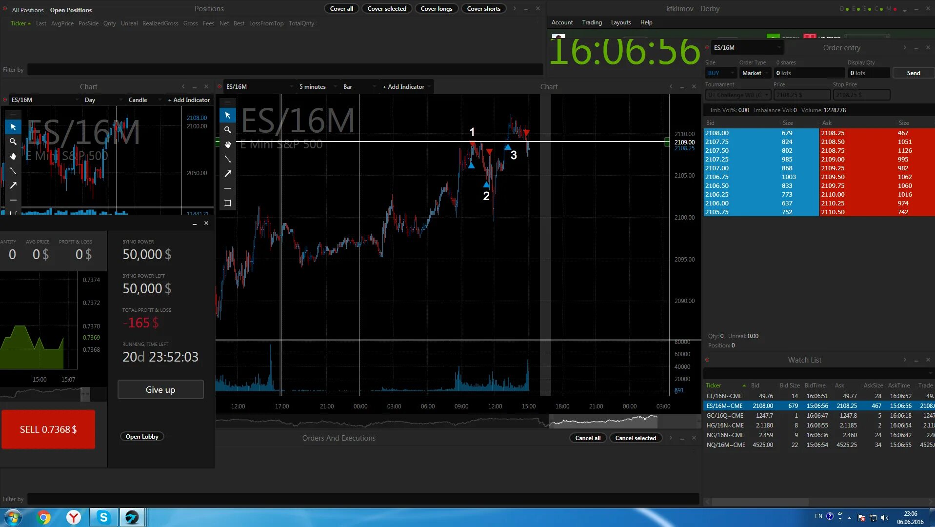The width and height of the screenshot is (935, 527).
Task: Click the Positions Filter by field
Action: (285, 70)
